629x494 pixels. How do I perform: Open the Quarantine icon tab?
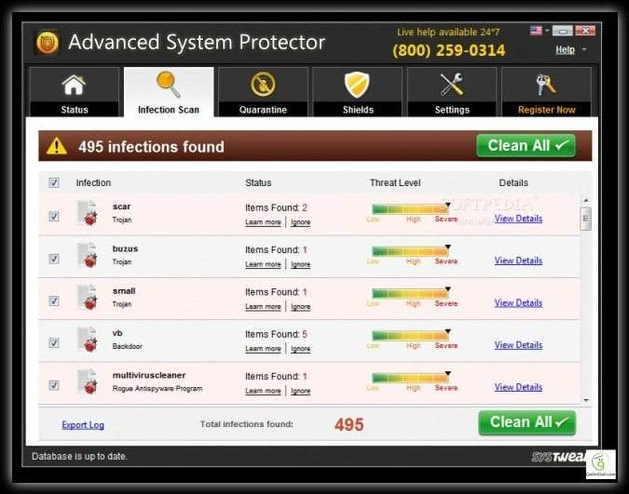[x=263, y=86]
